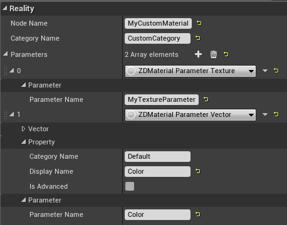Open ZDMaterial Parameter Vector type dropdown
This screenshot has height=225, width=287.
coord(190,115)
